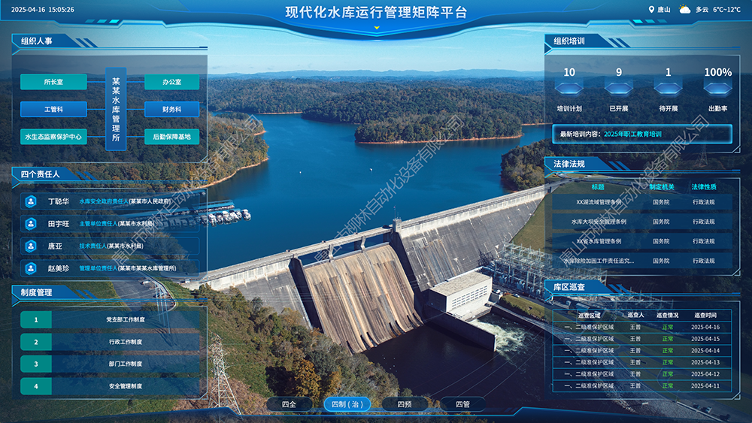Click the avatar icon next to 赵美珍
This screenshot has height=423, width=752.
coord(31,267)
